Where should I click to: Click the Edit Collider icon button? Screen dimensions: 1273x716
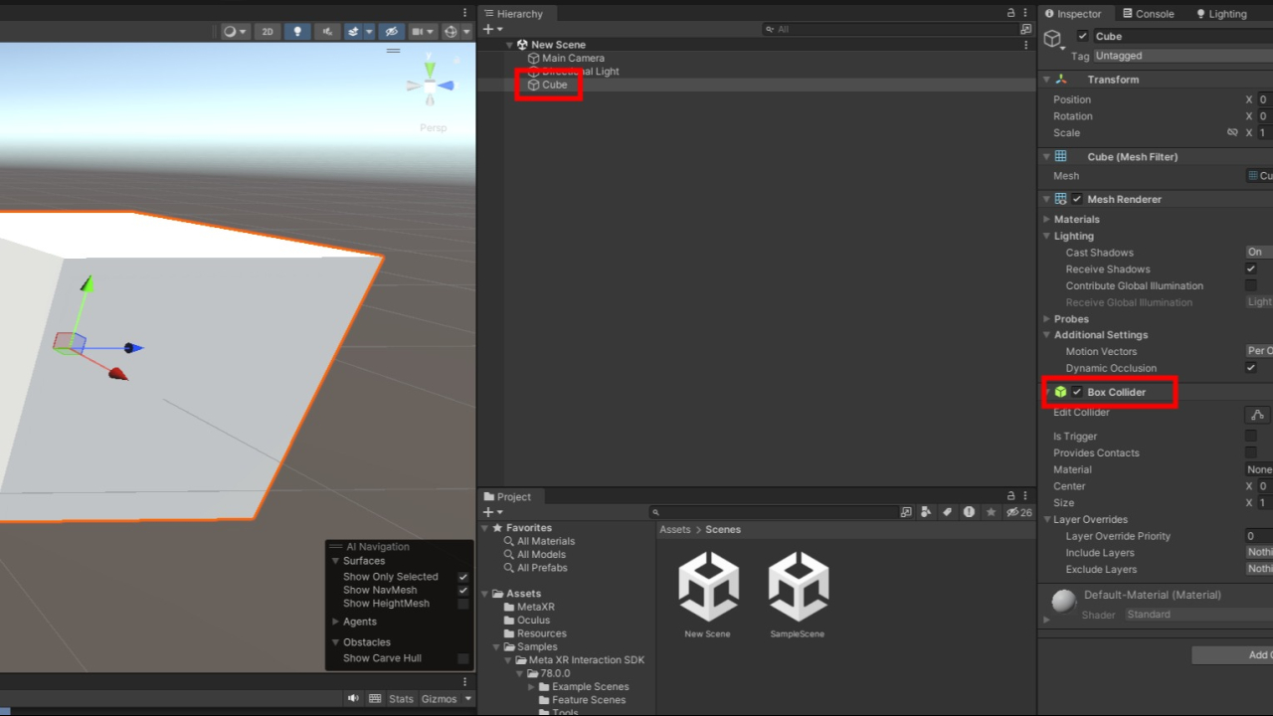coord(1257,415)
